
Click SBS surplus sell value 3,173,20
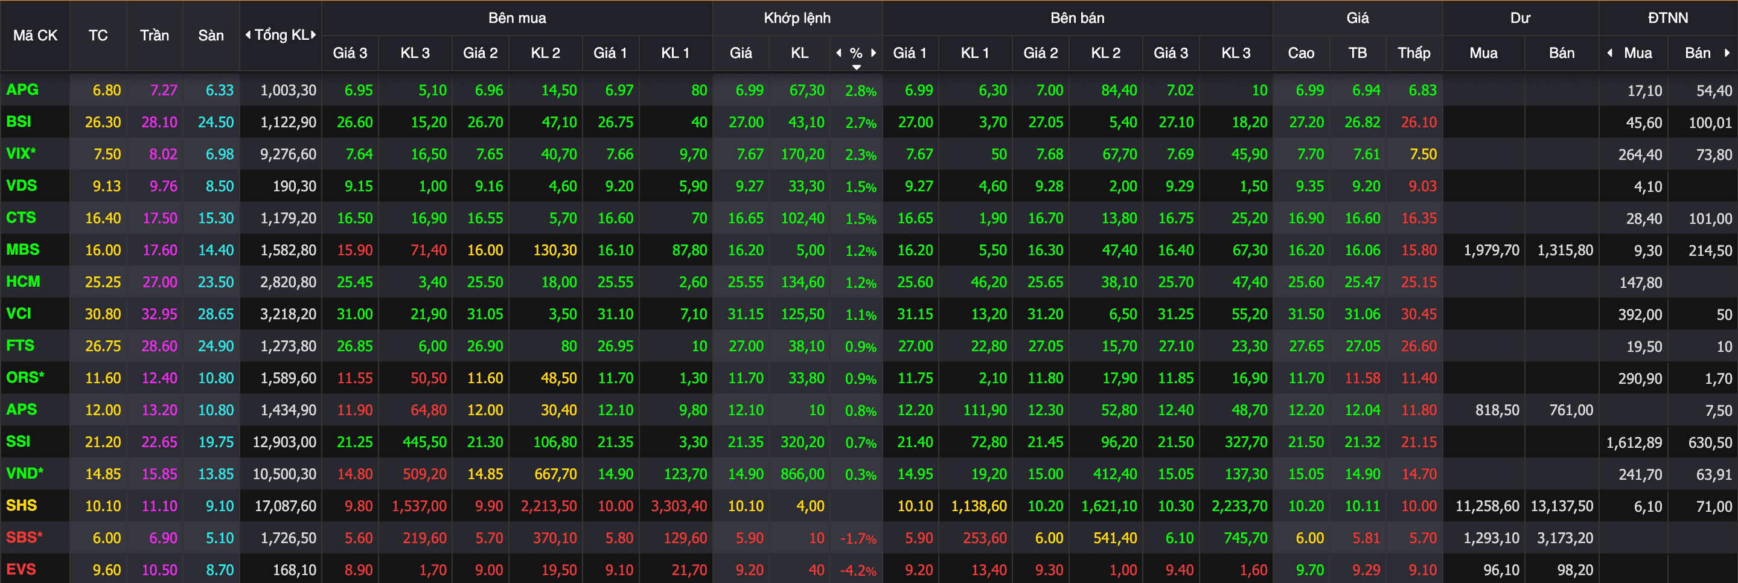(1565, 538)
